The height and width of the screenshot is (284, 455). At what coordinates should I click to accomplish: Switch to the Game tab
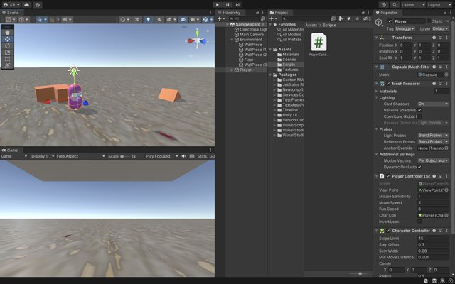click(x=11, y=150)
